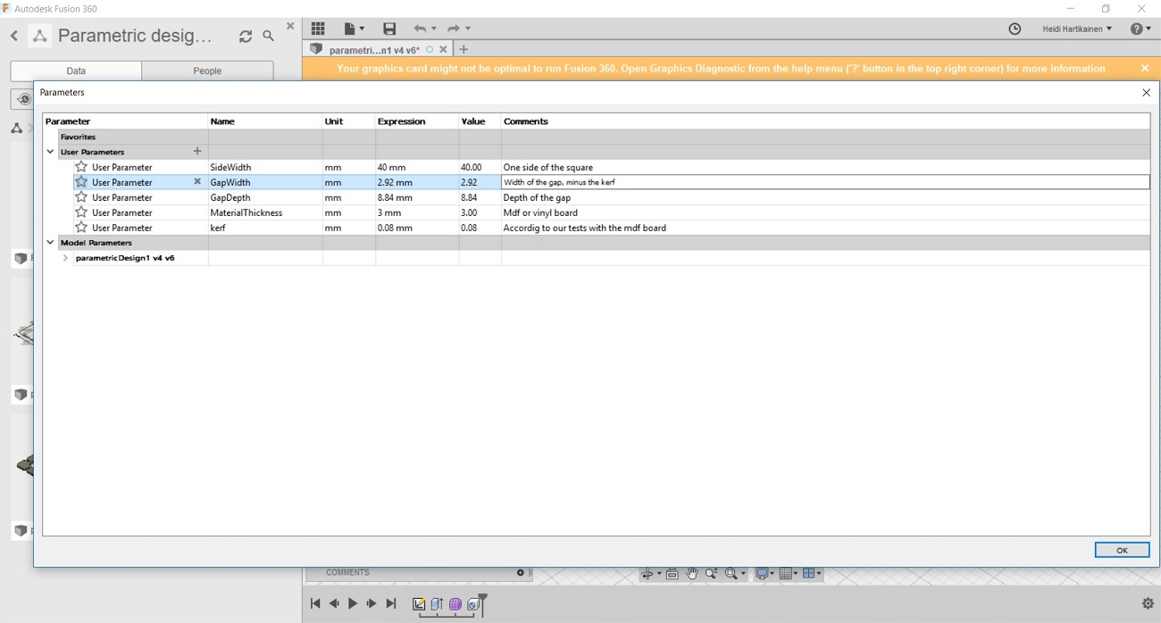The image size is (1161, 623).
Task: Click the 'Mdf or vinyl board' comment
Action: [540, 212]
